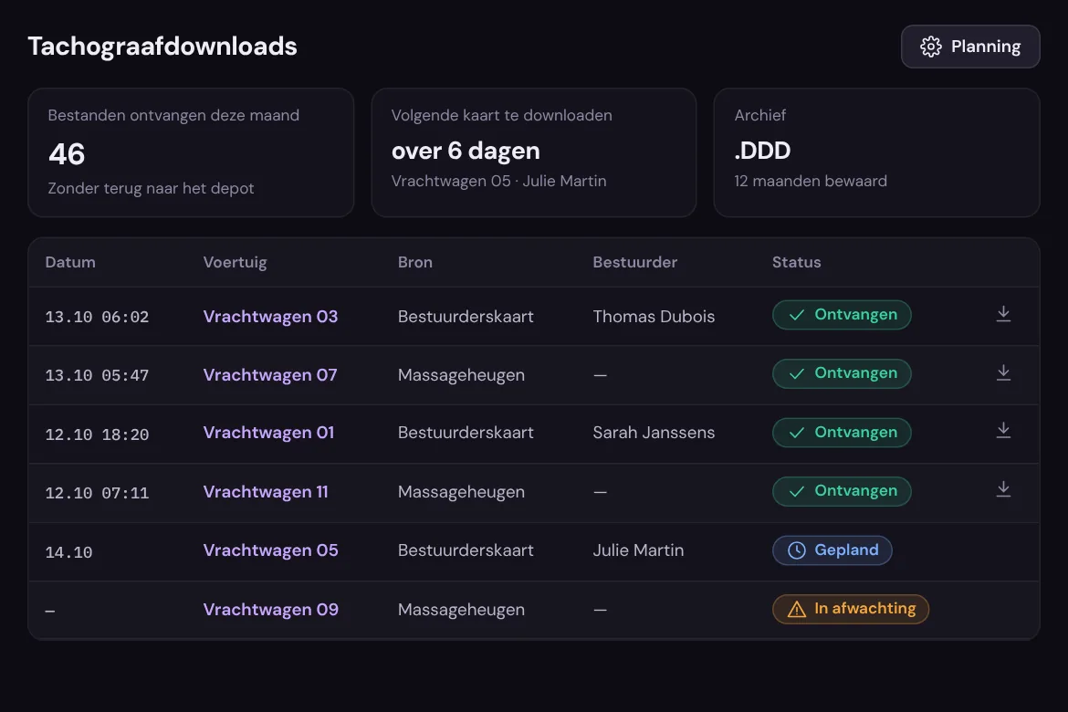Click the '46' files count

coord(67,154)
